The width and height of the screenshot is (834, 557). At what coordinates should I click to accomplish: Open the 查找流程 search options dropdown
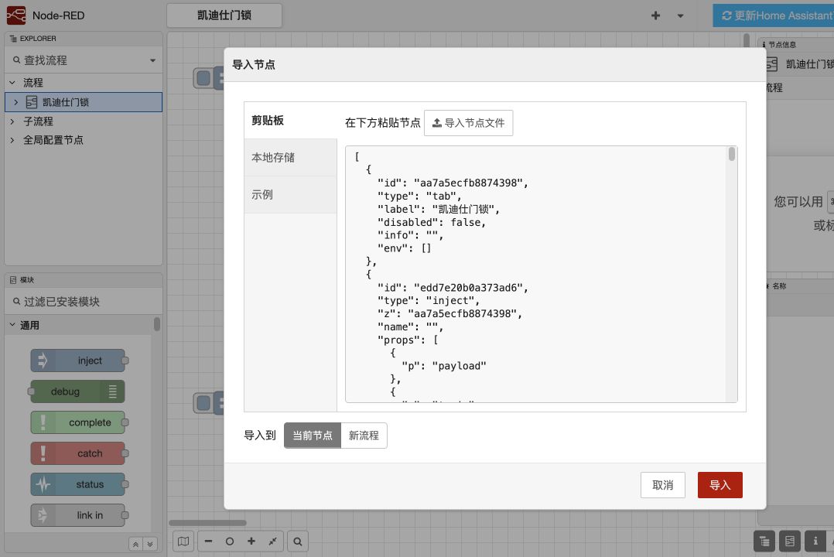coord(152,60)
